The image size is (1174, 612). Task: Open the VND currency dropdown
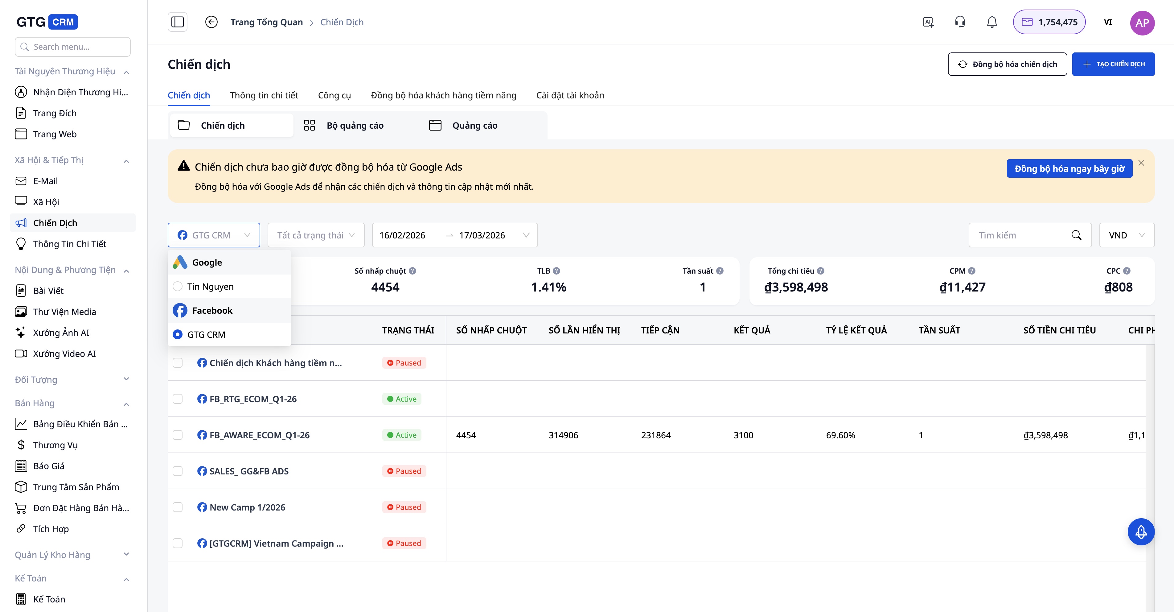(x=1126, y=235)
